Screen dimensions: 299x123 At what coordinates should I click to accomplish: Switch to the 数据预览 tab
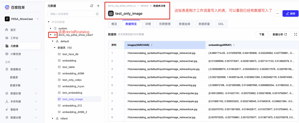point(131,24)
